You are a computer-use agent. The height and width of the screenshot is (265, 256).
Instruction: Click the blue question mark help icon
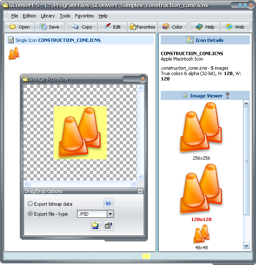click(109, 203)
